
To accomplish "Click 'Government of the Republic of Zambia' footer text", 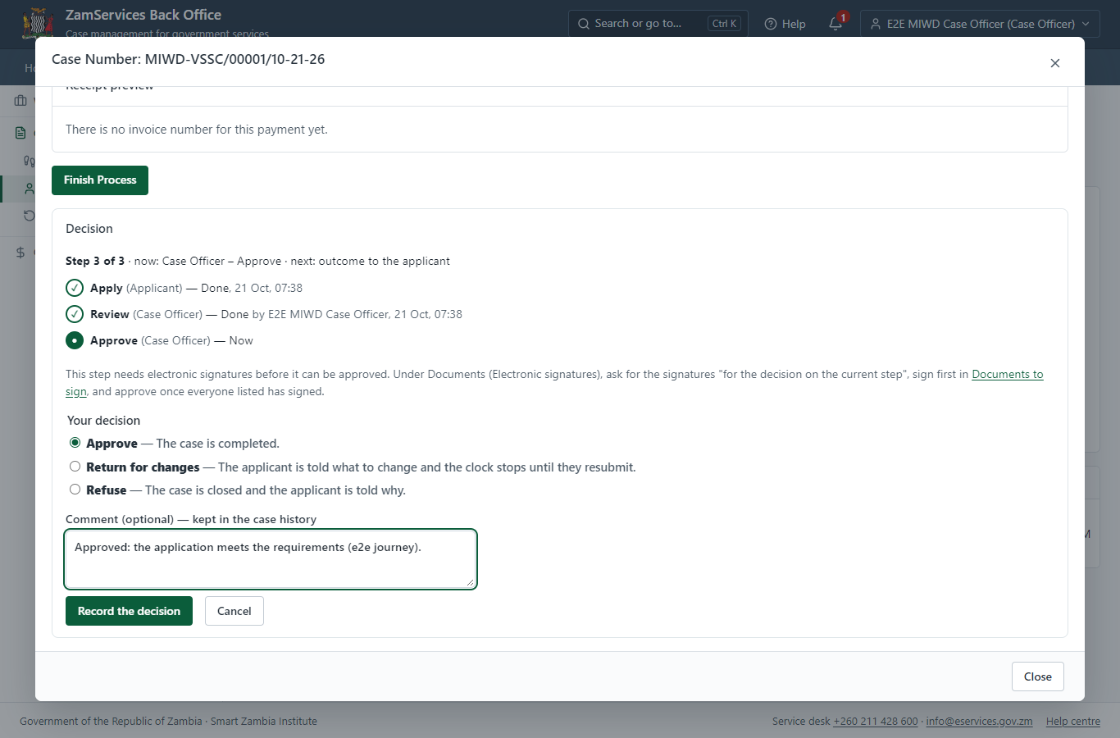I will click(x=111, y=722).
